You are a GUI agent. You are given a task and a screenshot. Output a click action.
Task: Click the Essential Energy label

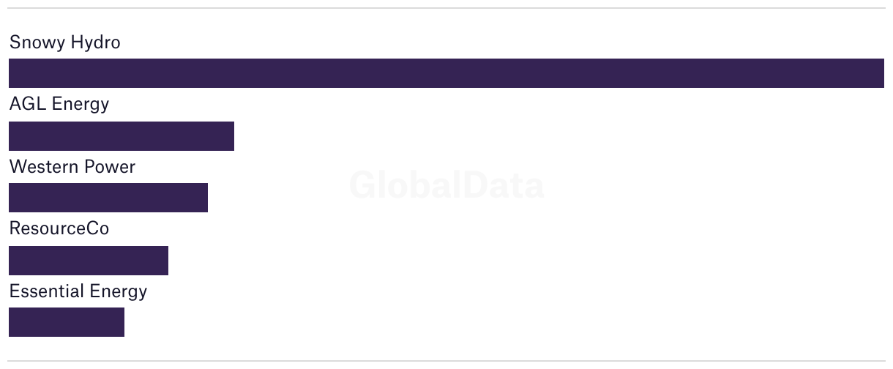78,291
